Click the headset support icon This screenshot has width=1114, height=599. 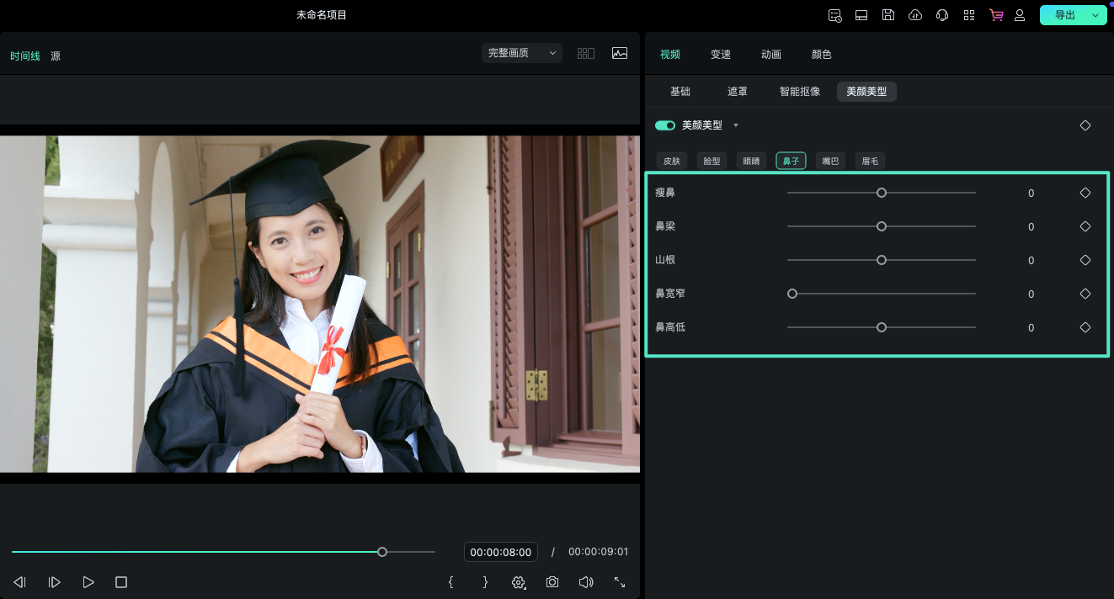pos(942,14)
